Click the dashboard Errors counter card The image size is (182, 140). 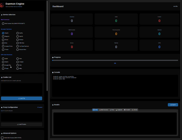(72, 45)
